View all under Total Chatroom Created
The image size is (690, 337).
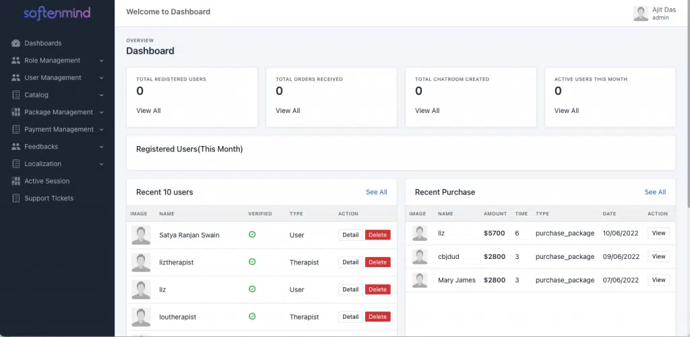(x=427, y=111)
